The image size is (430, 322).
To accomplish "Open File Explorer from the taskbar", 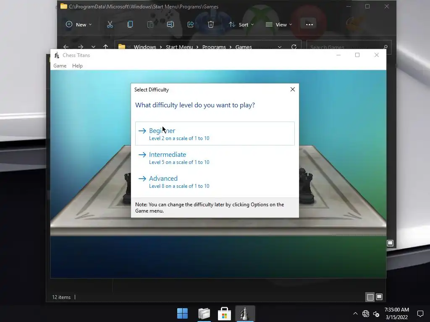I will (204, 313).
